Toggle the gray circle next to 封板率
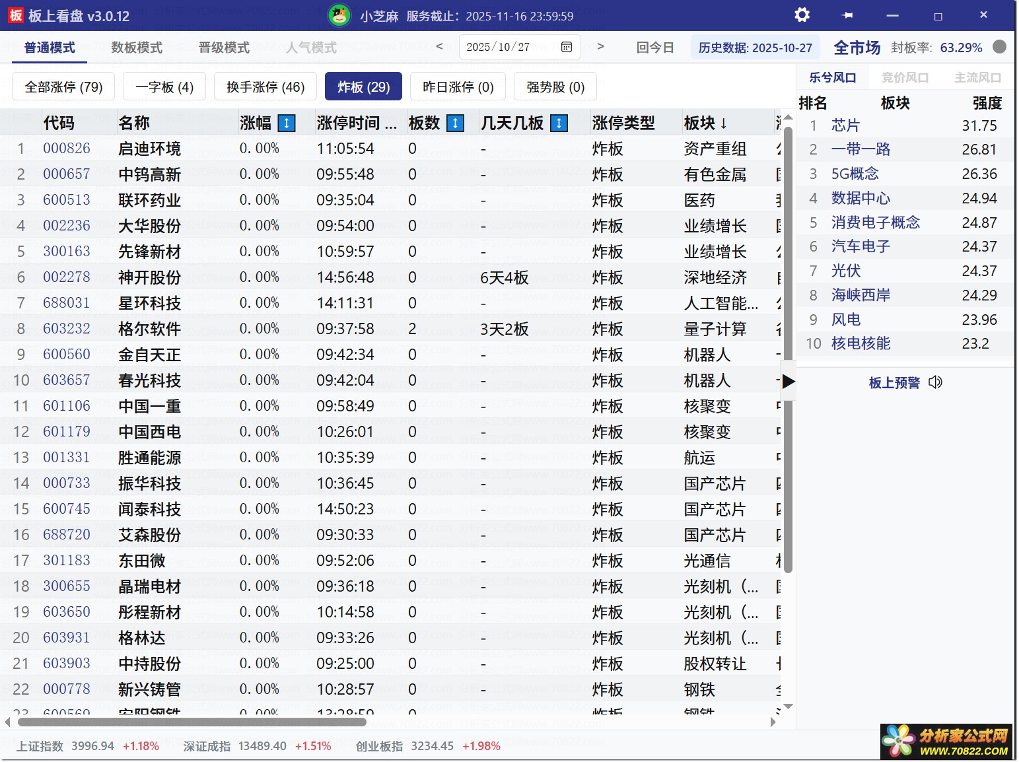Screen dimensions: 1019x762 1000,47
